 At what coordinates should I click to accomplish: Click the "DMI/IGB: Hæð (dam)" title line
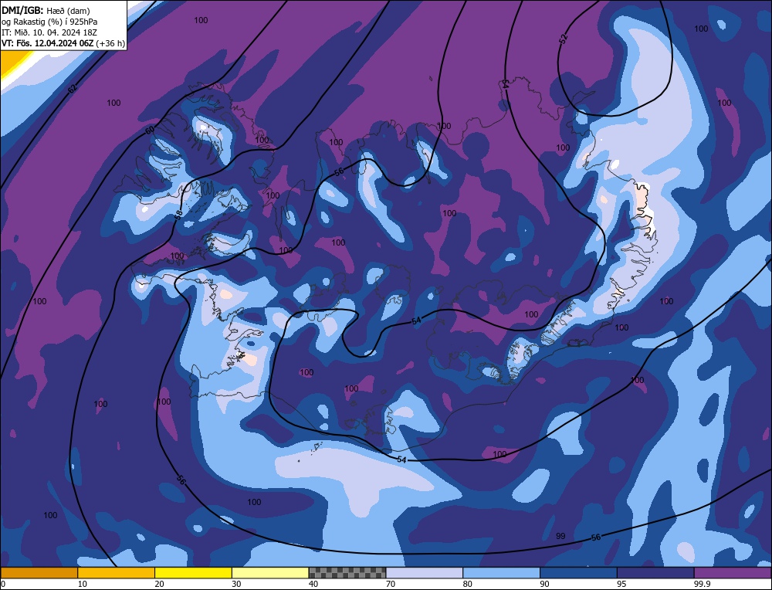[46, 10]
